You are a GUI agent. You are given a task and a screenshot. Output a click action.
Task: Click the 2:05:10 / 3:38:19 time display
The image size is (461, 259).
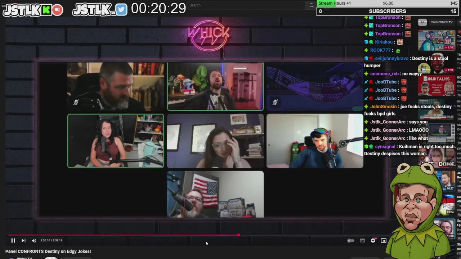(x=52, y=240)
